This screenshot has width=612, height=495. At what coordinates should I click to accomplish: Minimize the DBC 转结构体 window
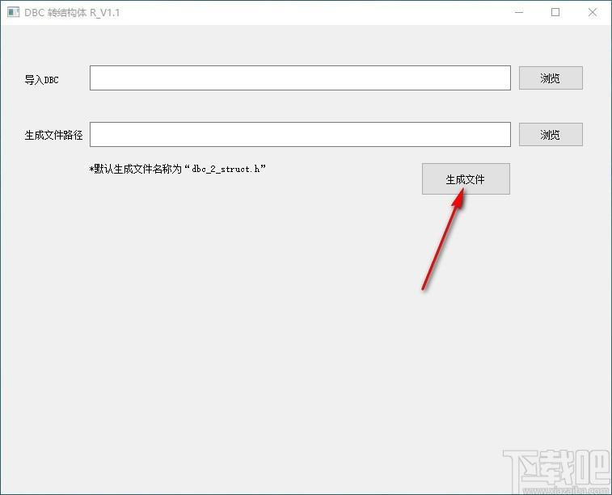tap(519, 12)
